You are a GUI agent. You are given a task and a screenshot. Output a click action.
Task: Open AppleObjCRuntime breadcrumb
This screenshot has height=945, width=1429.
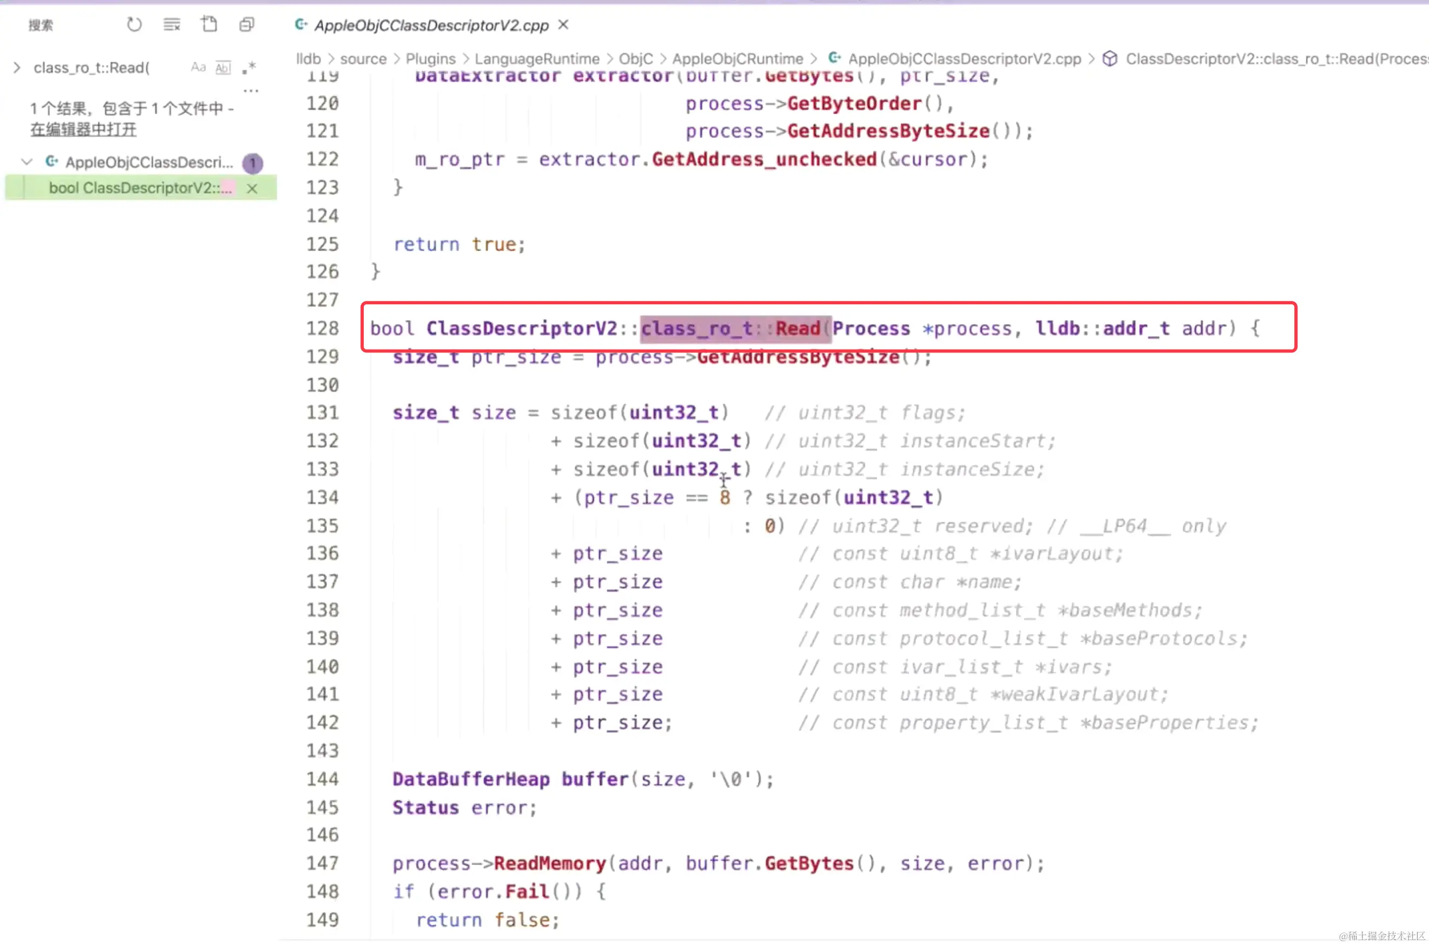point(738,59)
